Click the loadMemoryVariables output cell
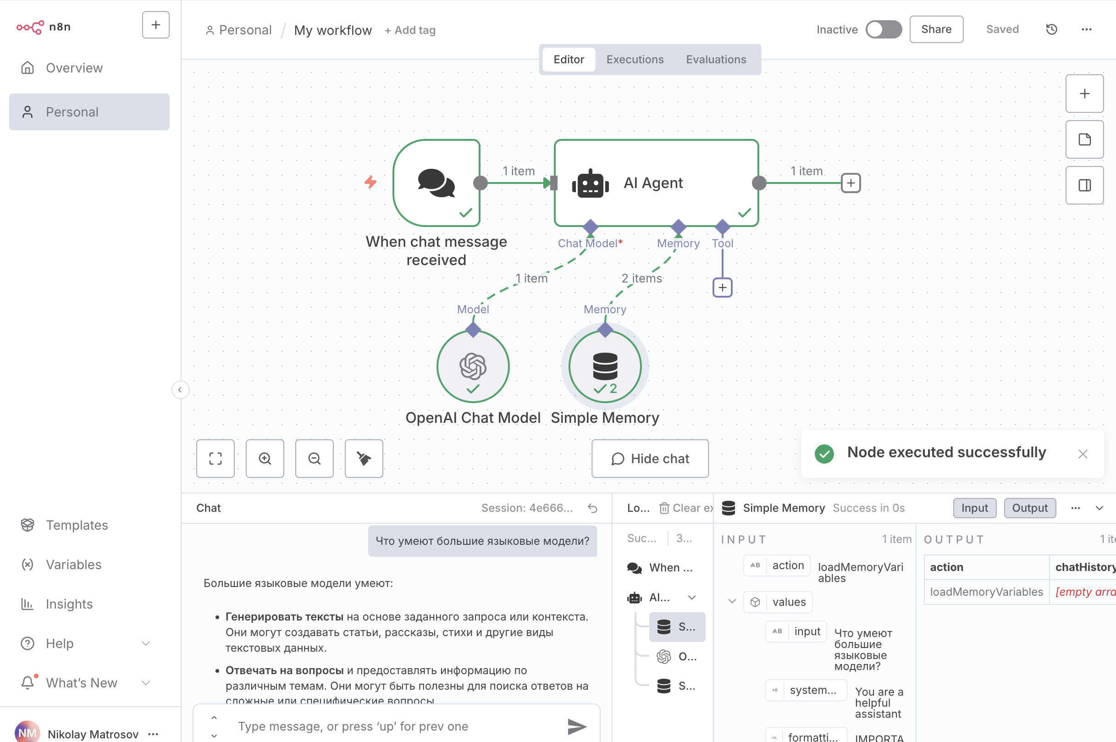 tap(986, 592)
